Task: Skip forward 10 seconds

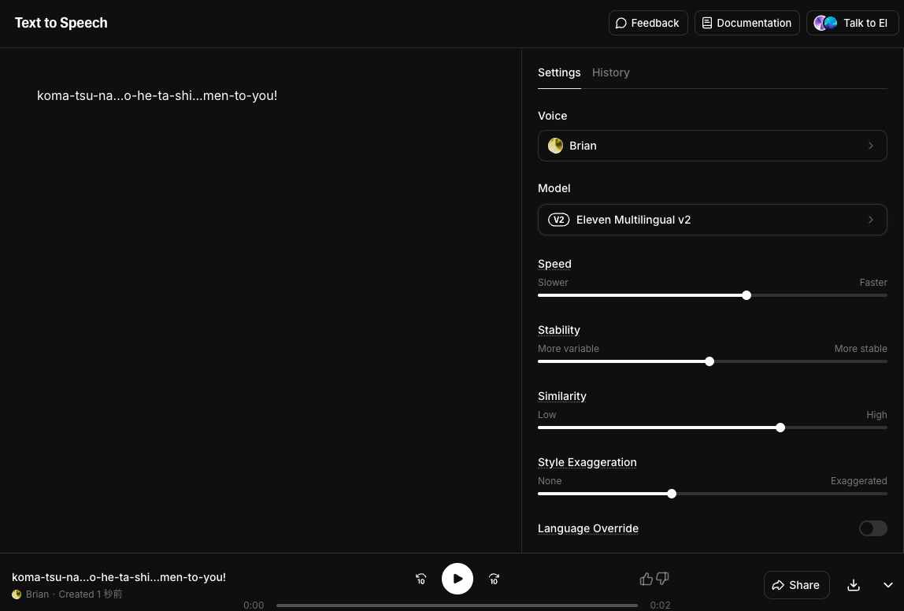Action: tap(494, 579)
